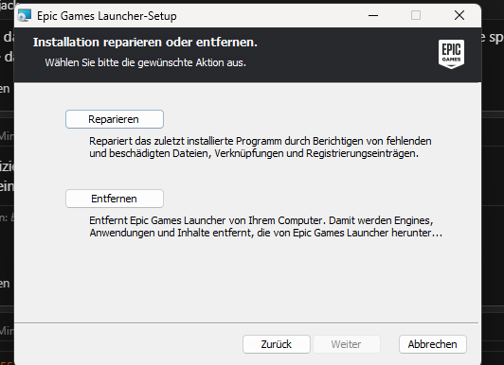The image size is (504, 365).
Task: Go back with the Zurück button
Action: tap(277, 344)
